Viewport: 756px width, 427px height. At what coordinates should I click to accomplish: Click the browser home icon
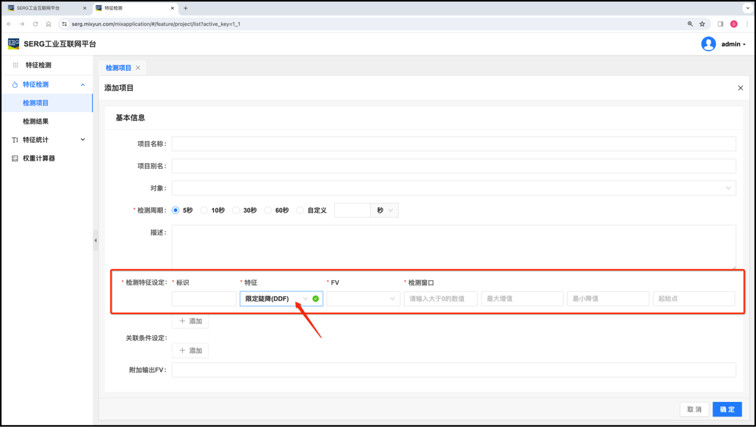48,24
